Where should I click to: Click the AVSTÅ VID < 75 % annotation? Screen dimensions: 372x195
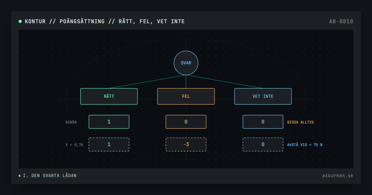pos(305,145)
